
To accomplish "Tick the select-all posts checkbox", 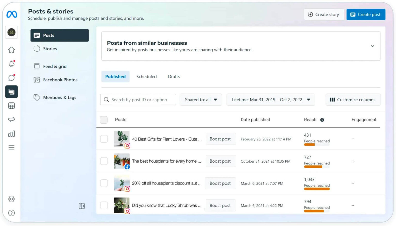I will pyautogui.click(x=104, y=120).
